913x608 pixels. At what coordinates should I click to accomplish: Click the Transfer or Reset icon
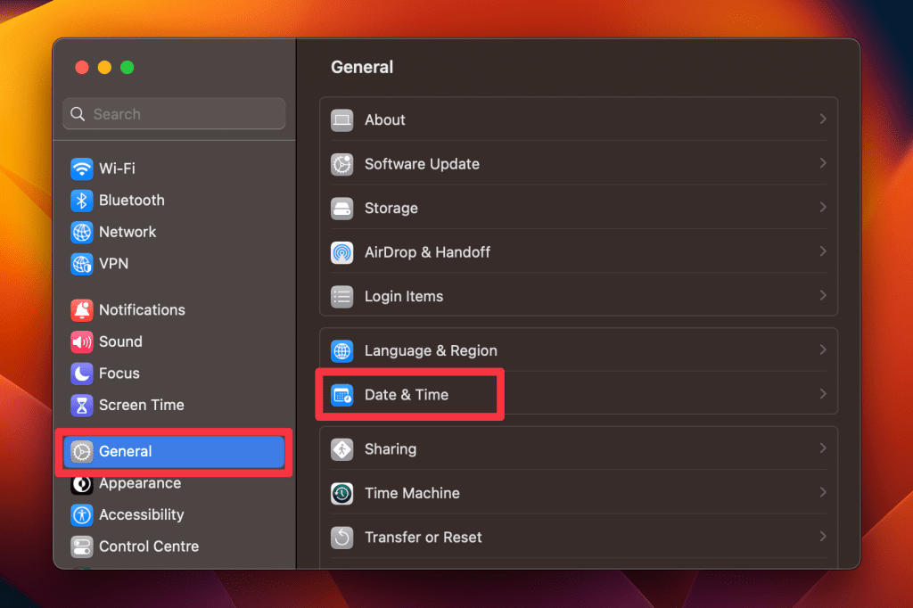[341, 538]
